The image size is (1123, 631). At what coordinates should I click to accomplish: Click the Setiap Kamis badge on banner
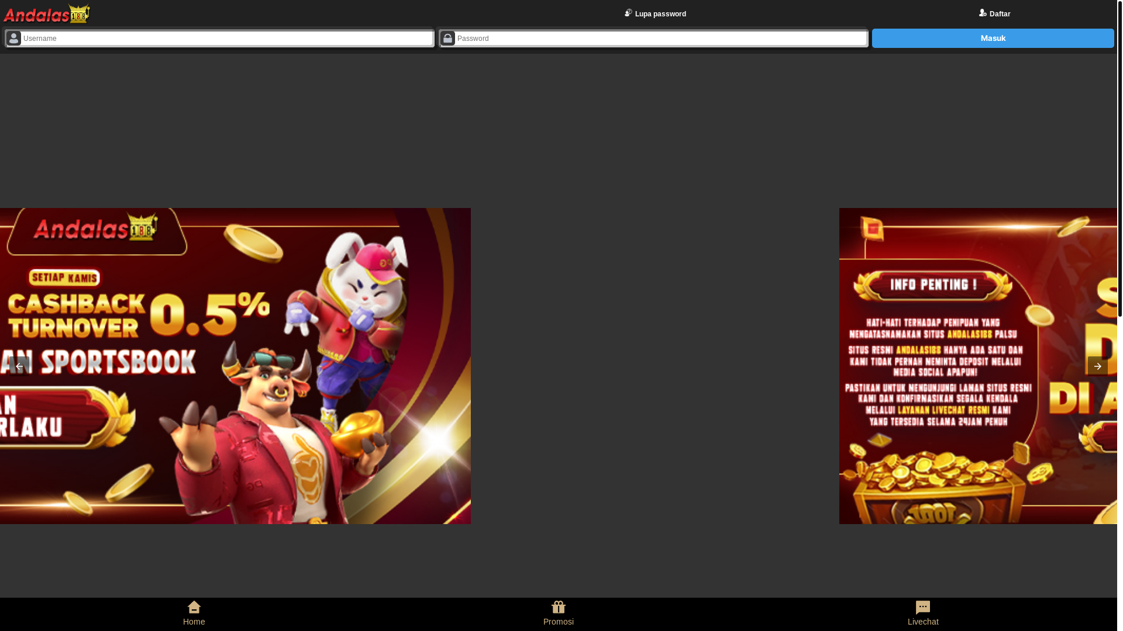tap(63, 278)
